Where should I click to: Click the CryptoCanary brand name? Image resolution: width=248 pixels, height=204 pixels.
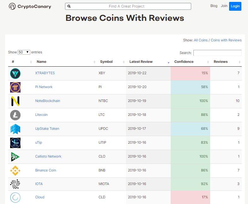coord(34,7)
